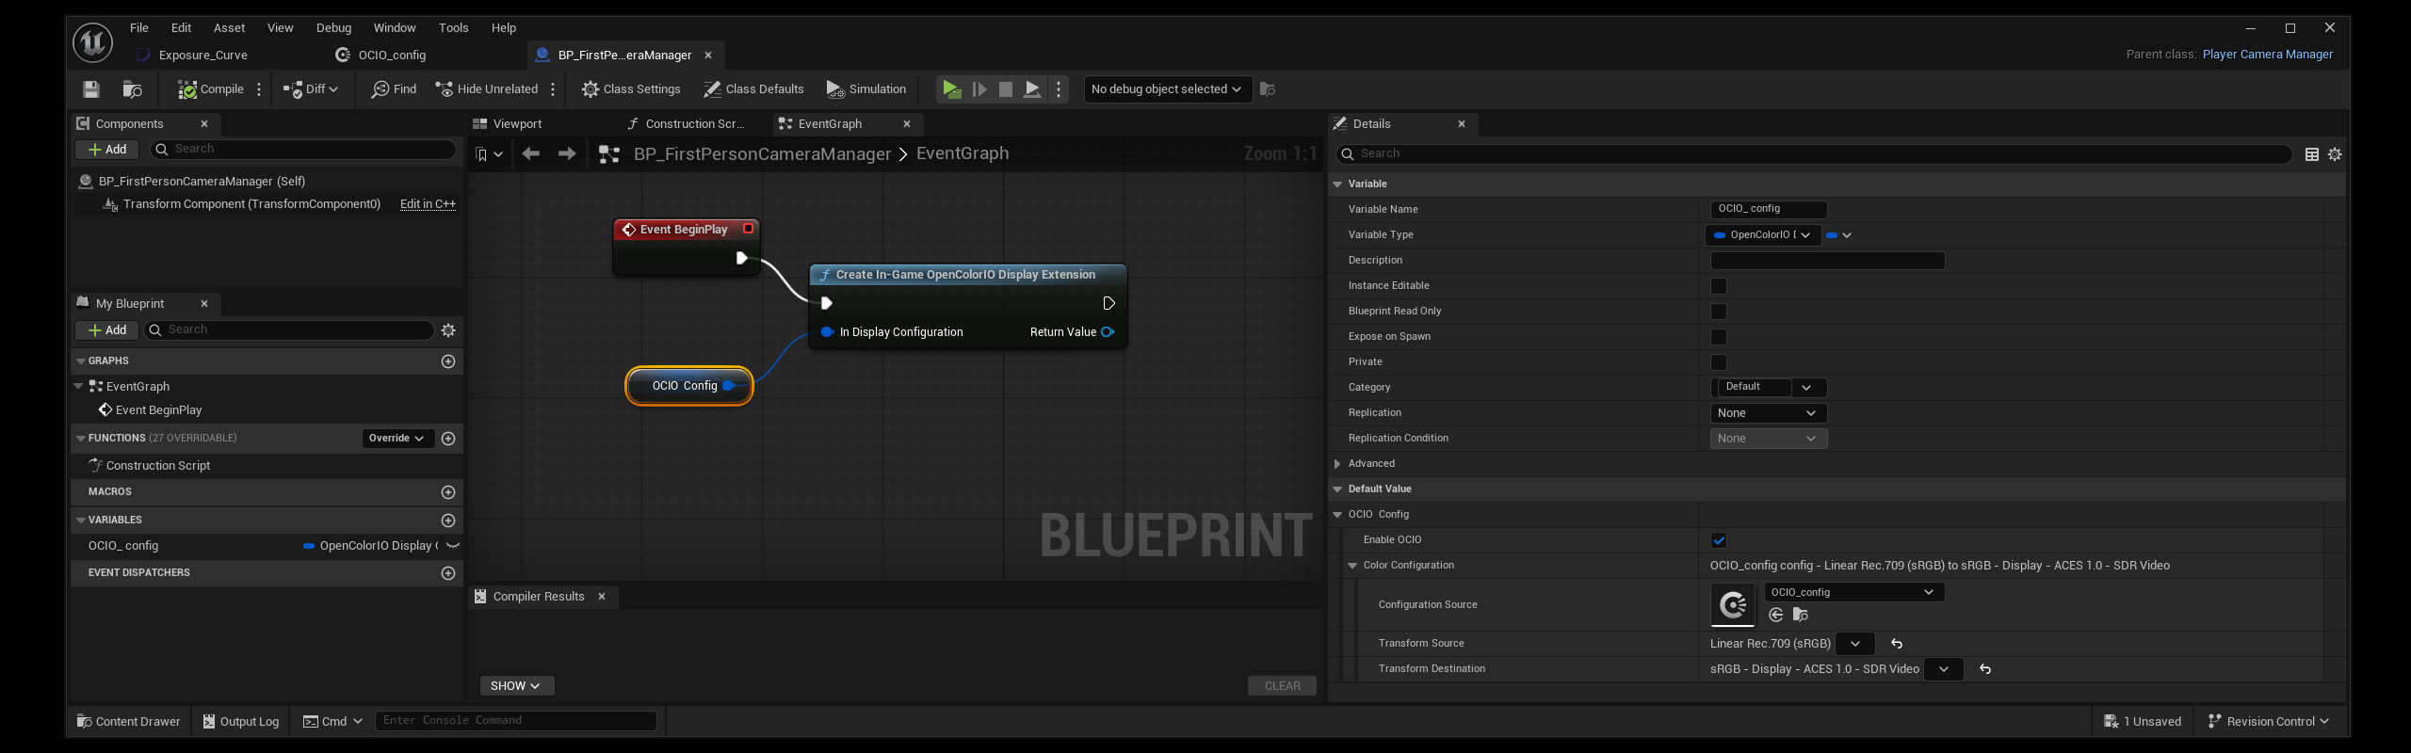
Task: Reset Transform Destination to default
Action: click(x=1985, y=669)
